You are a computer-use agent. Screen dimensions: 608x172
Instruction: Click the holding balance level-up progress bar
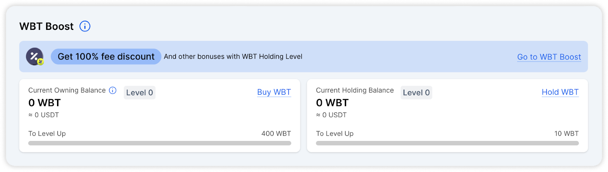click(x=447, y=143)
